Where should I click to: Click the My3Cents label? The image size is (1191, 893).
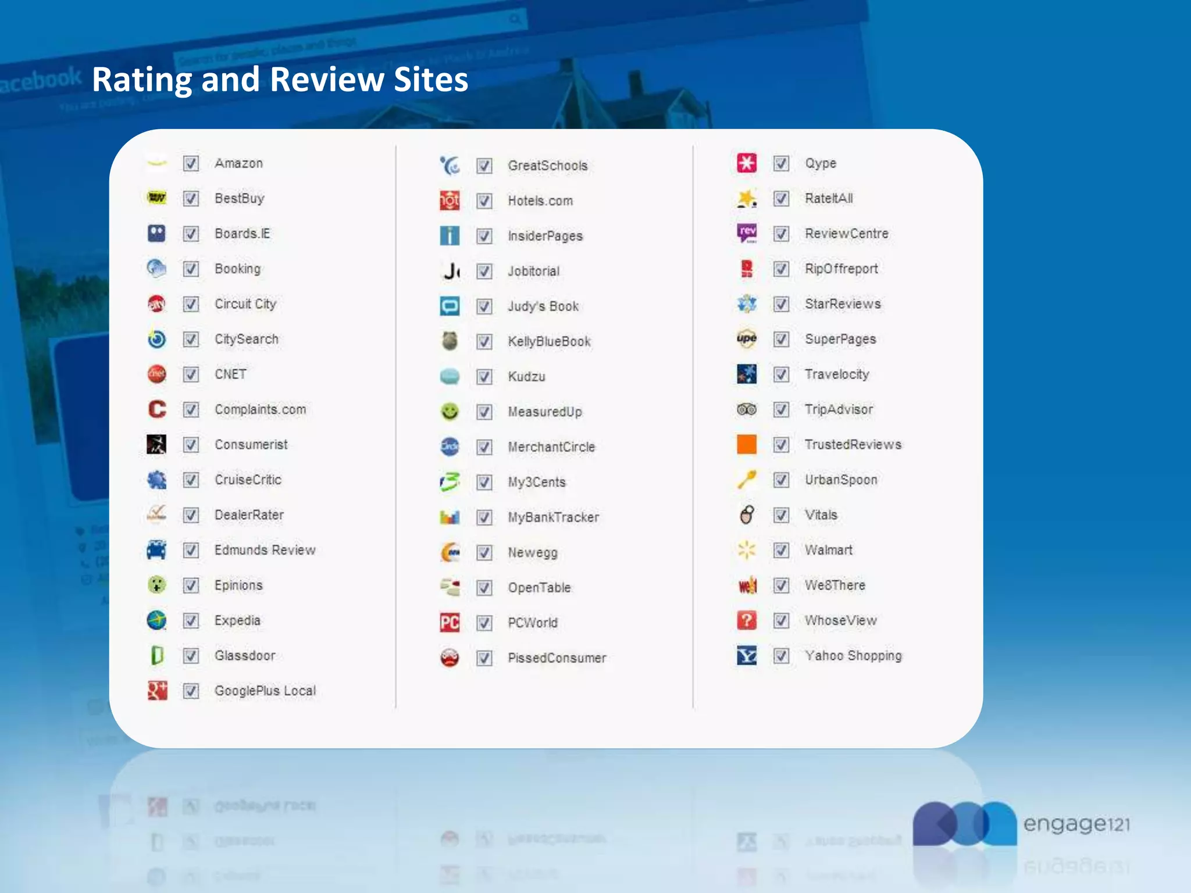(x=536, y=482)
